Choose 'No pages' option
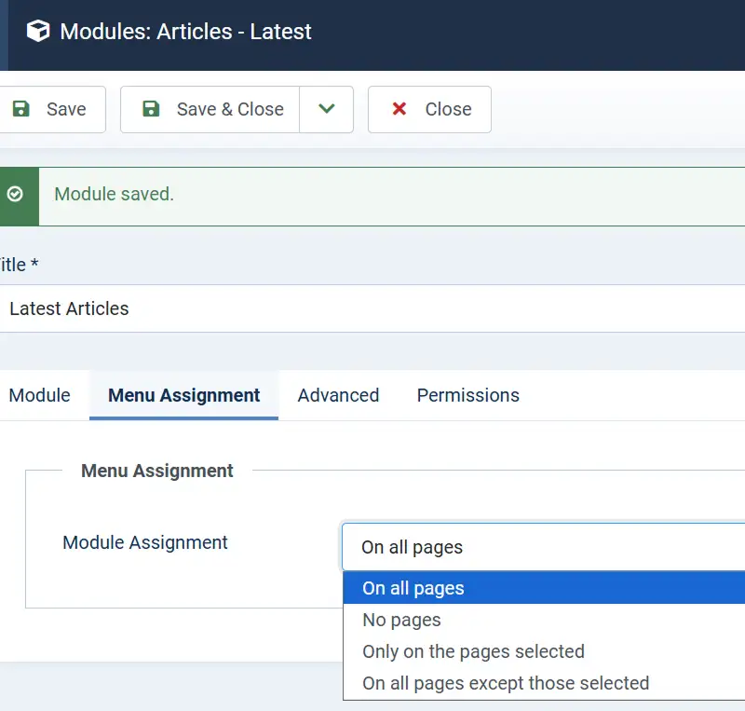This screenshot has height=711, width=745. tap(544, 620)
